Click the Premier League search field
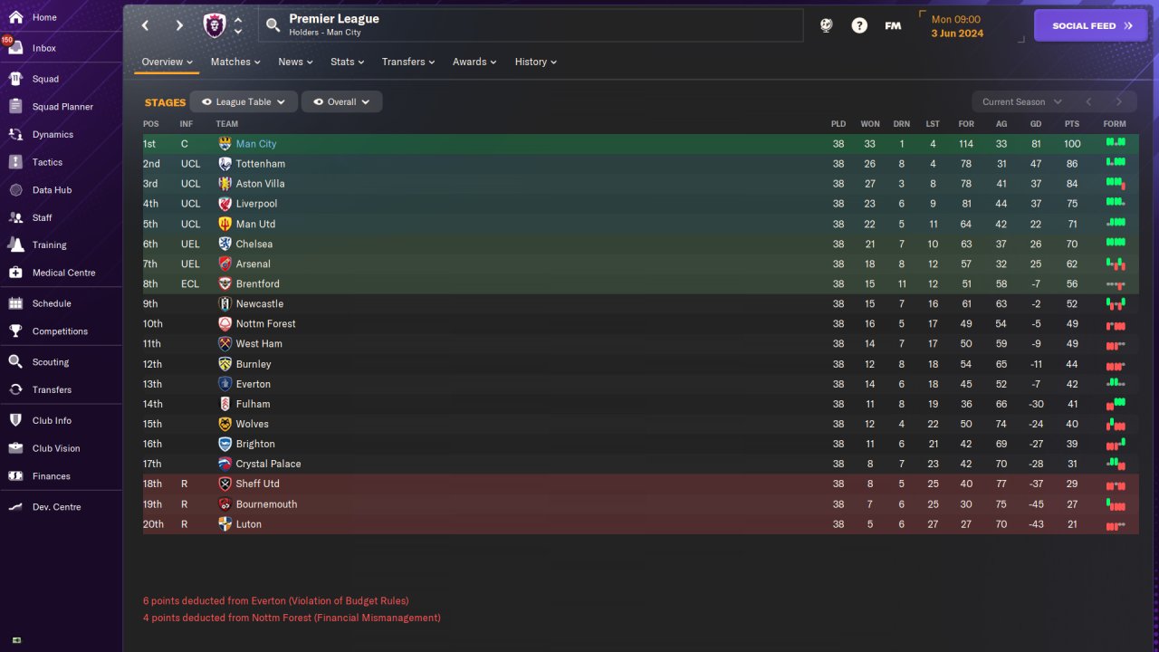The image size is (1159, 652). point(531,25)
